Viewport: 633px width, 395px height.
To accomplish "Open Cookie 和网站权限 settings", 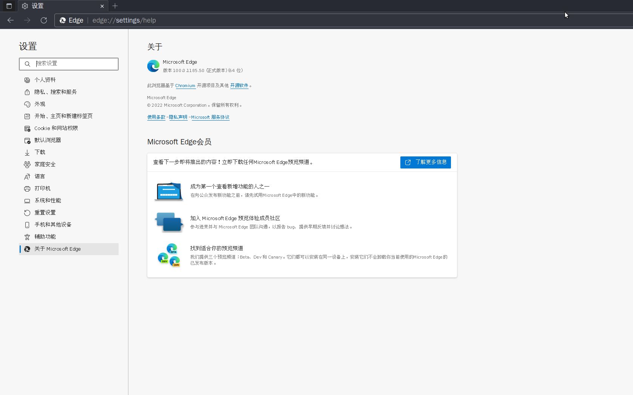I will (x=56, y=128).
